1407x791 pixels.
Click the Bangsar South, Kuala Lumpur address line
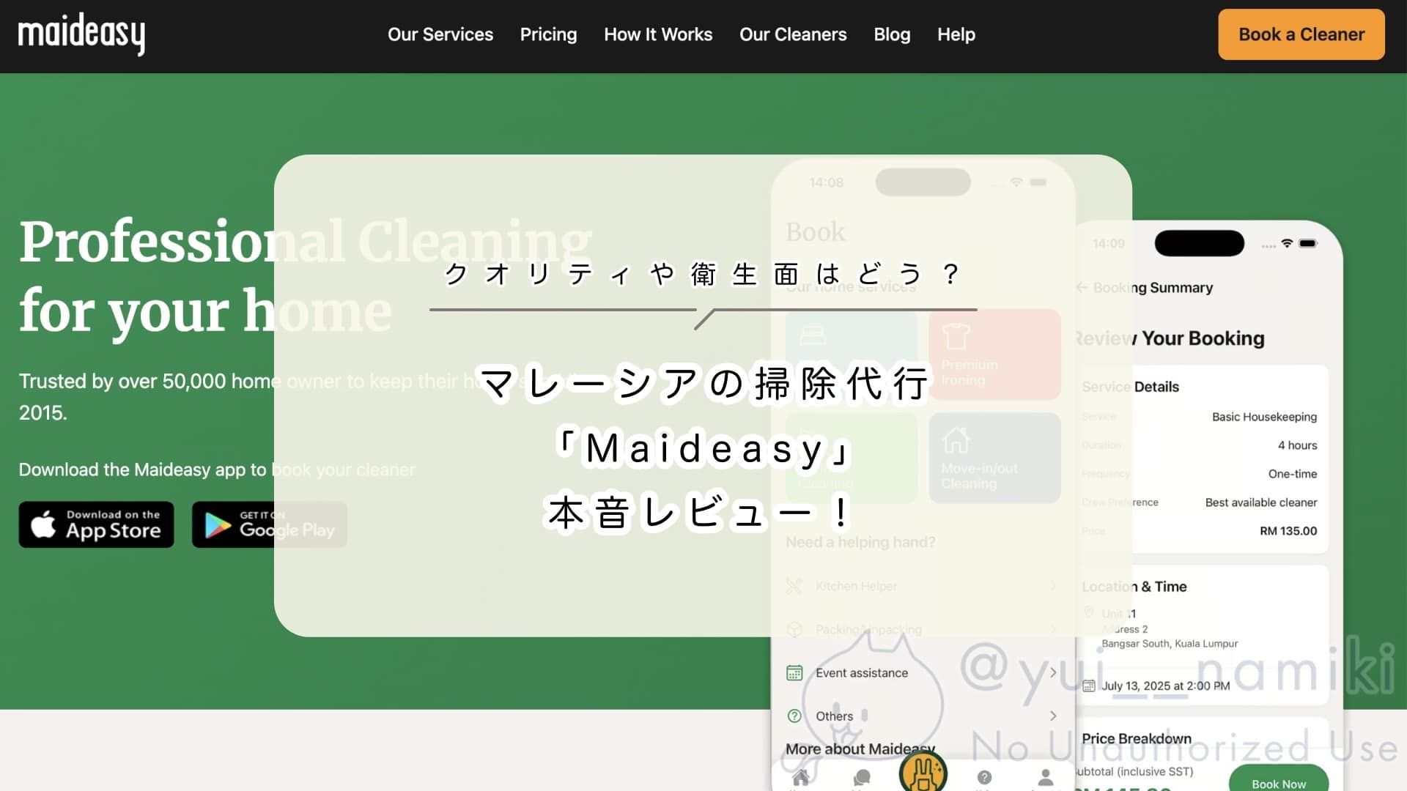1170,644
